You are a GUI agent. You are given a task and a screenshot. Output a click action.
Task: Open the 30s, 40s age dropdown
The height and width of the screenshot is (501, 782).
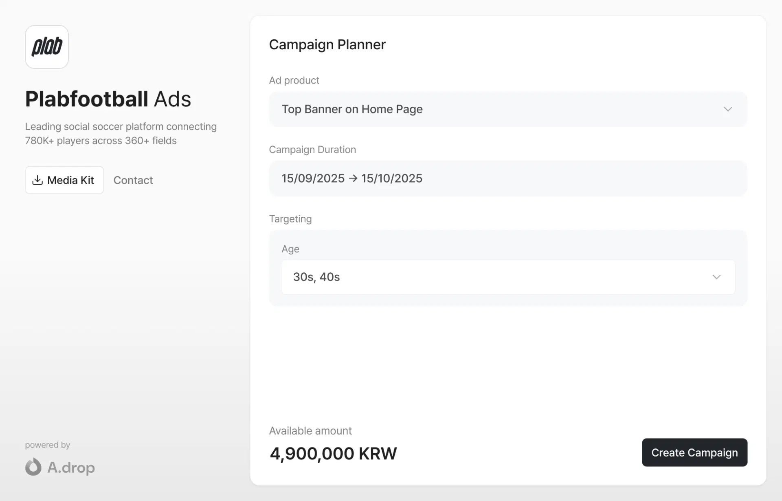[508, 277]
